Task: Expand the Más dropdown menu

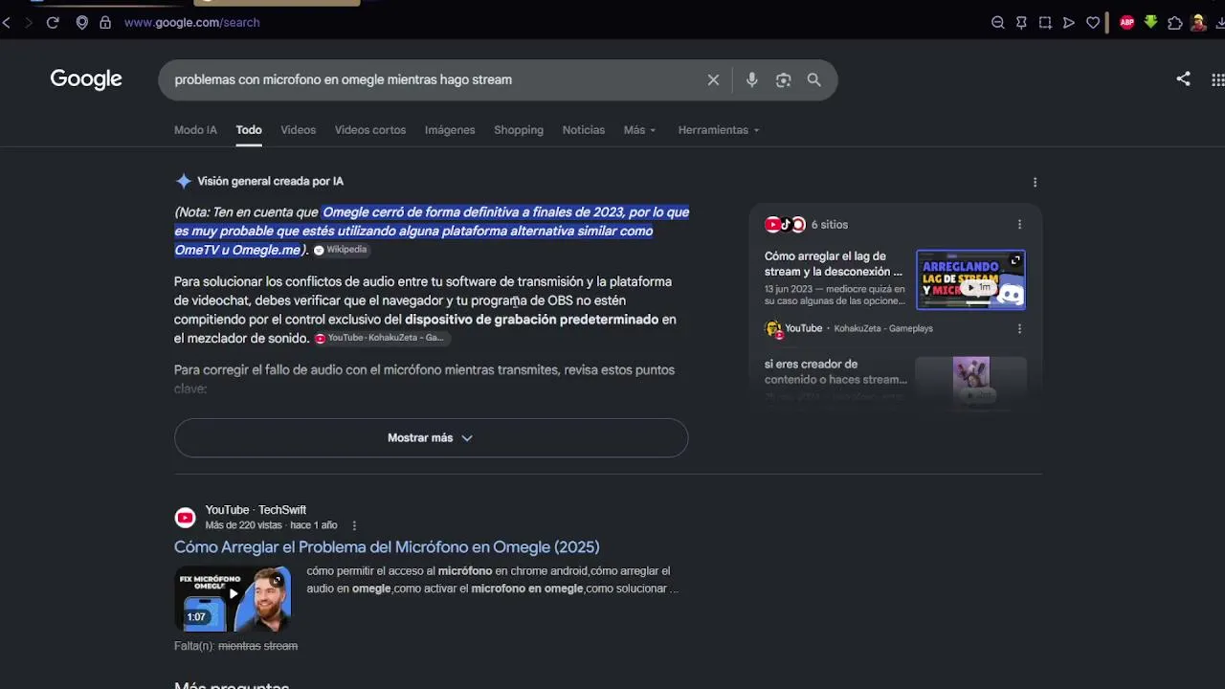Action: (x=639, y=130)
